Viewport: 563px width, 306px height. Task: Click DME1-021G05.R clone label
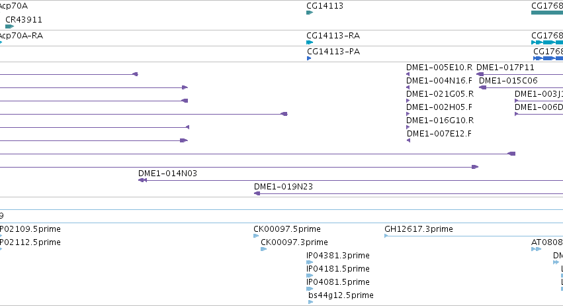440,94
